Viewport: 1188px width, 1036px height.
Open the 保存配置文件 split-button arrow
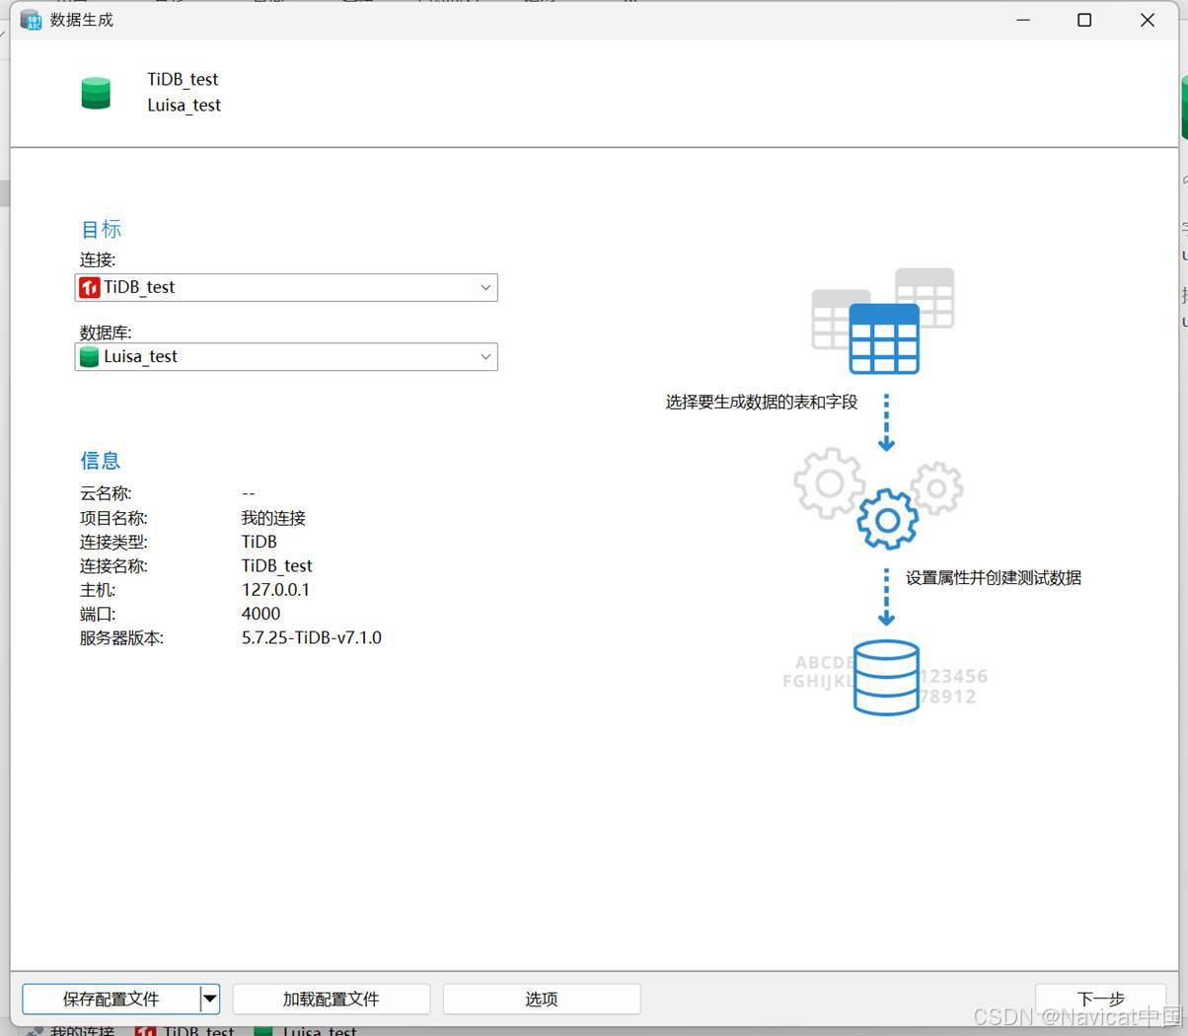coord(210,999)
